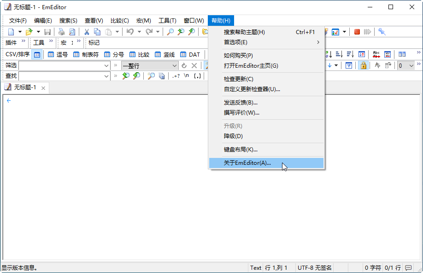This screenshot has width=423, height=273.
Task: Expand the 查找 search history dropdown
Action: tap(106, 76)
